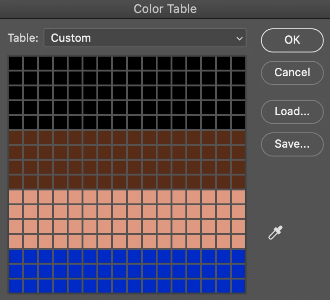Pick the black swatch in the grid's top-left corner
This screenshot has width=330, height=300.
point(16,63)
